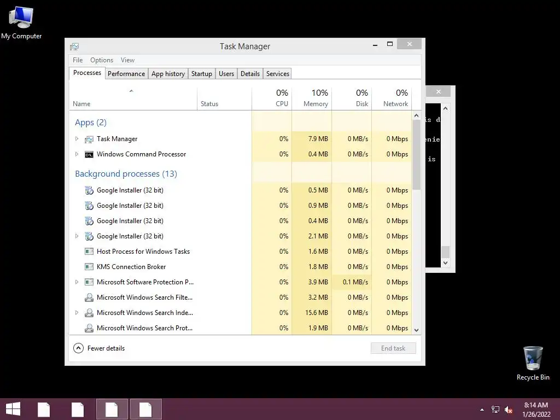This screenshot has height=420, width=560.
Task: Select the Apps (2) group header
Action: [x=91, y=122]
